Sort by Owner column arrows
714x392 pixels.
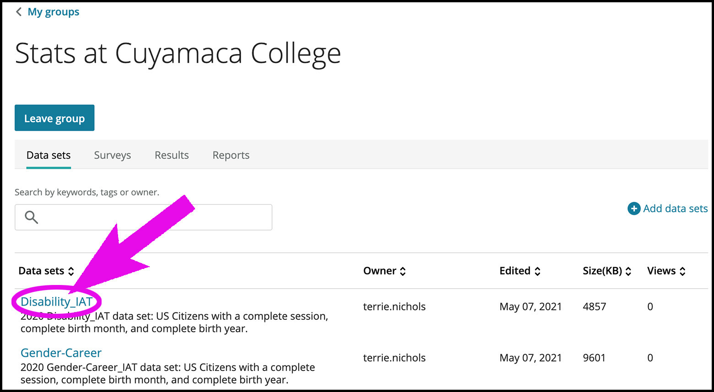tap(403, 271)
